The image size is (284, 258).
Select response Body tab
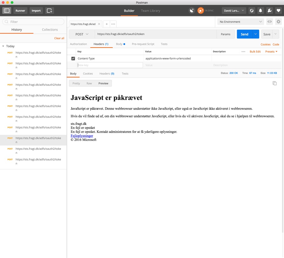click(x=73, y=74)
